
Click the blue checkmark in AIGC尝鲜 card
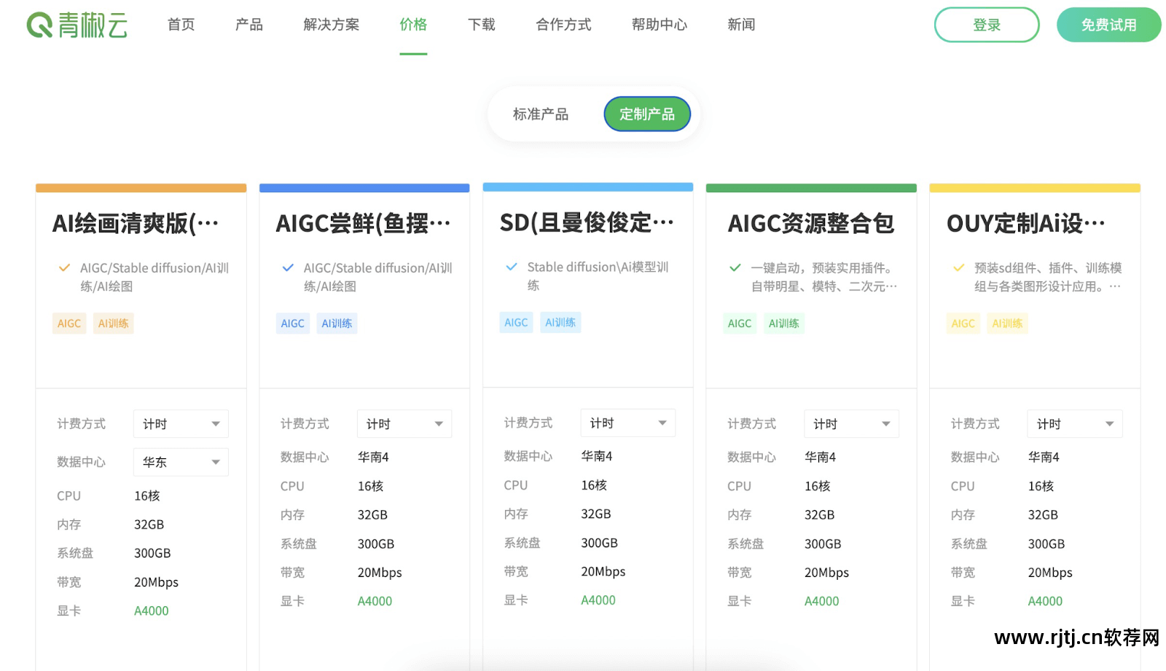(288, 267)
